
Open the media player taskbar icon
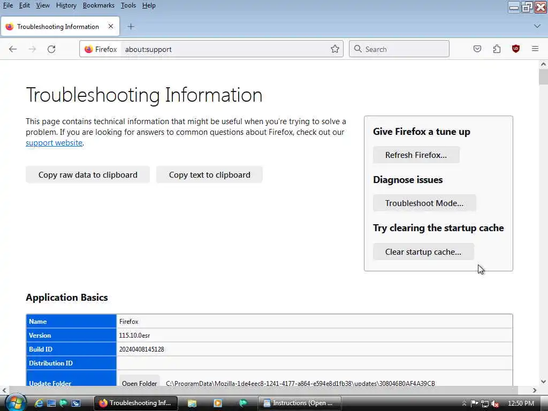tap(217, 403)
